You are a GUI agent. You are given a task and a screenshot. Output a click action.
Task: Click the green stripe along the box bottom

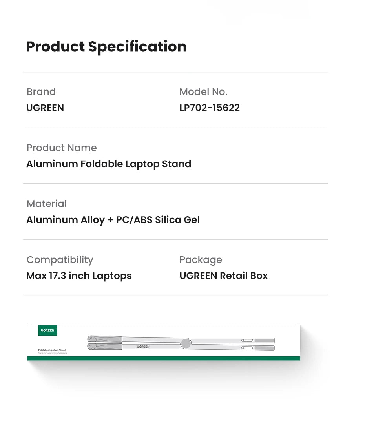[164, 358]
